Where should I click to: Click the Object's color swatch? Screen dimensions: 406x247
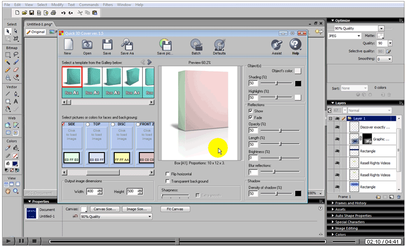[298, 71]
